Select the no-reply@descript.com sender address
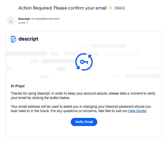This screenshot has width=168, height=141. 45,19
